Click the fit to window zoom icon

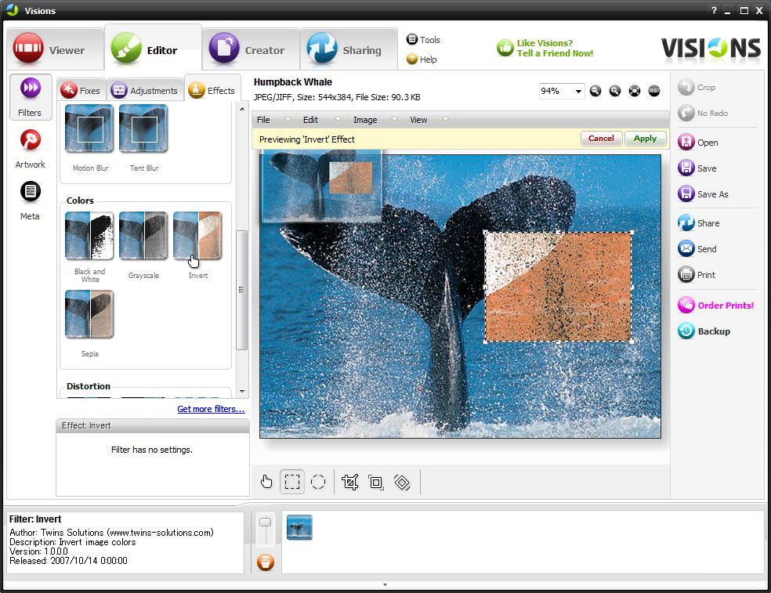click(x=635, y=91)
